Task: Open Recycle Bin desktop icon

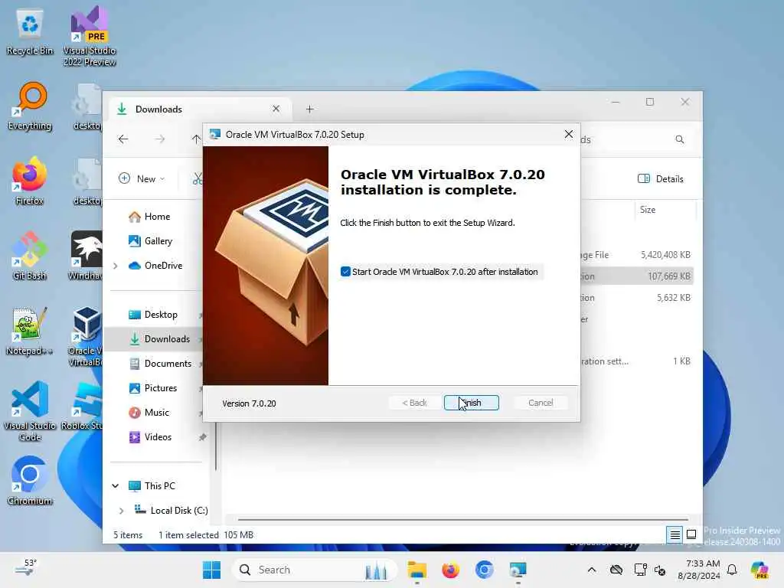Action: pos(30,32)
